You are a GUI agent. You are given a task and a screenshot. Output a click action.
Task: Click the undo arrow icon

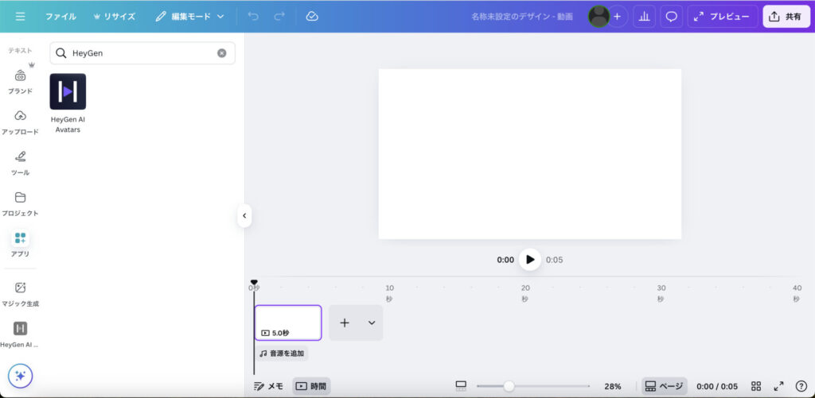[x=253, y=16]
